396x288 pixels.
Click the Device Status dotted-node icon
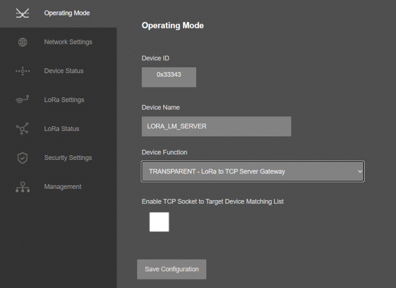coord(22,71)
